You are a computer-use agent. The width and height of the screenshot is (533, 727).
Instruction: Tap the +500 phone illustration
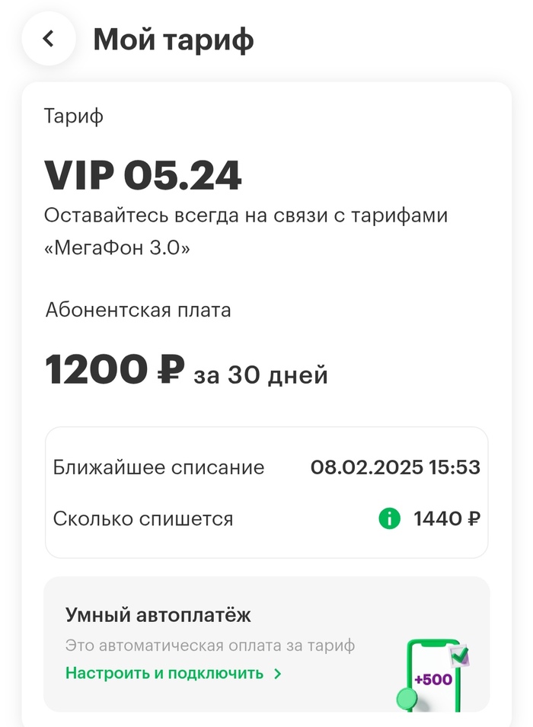tap(432, 676)
